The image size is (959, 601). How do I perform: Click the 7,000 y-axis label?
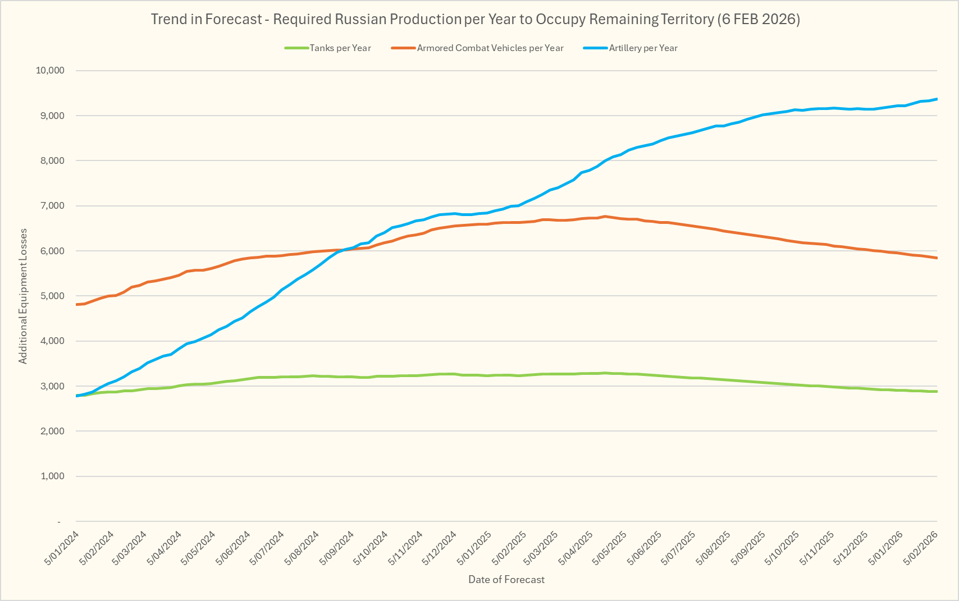coord(53,206)
